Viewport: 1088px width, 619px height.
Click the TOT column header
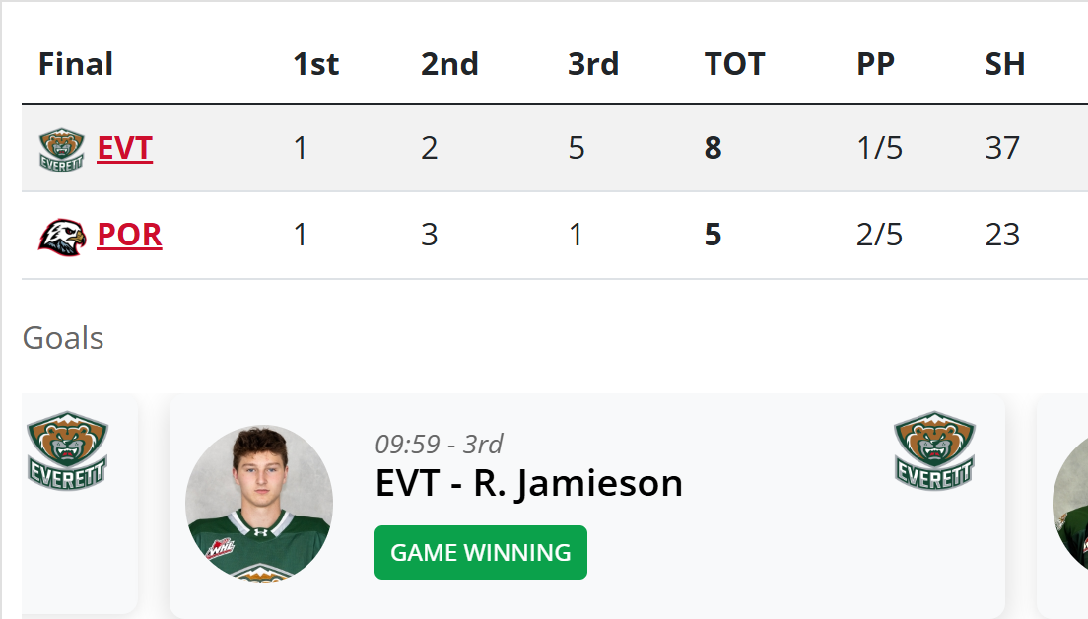coord(734,65)
